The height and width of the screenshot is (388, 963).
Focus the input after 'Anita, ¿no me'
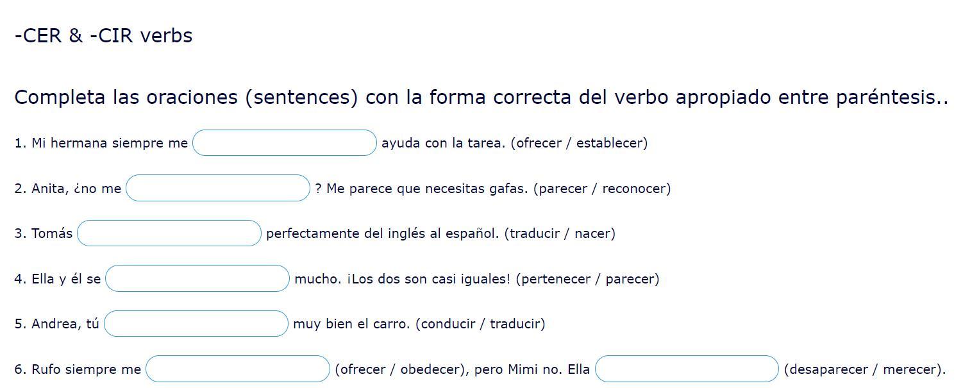[x=218, y=189]
